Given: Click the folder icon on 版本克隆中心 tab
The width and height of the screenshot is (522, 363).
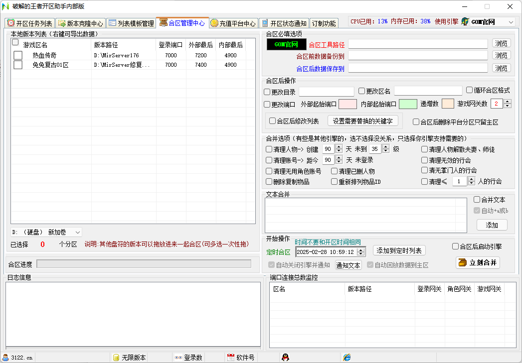Looking at the screenshot, I should tap(62, 23).
